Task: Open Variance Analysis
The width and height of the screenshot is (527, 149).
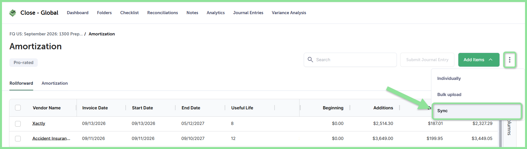Action: coord(289,13)
